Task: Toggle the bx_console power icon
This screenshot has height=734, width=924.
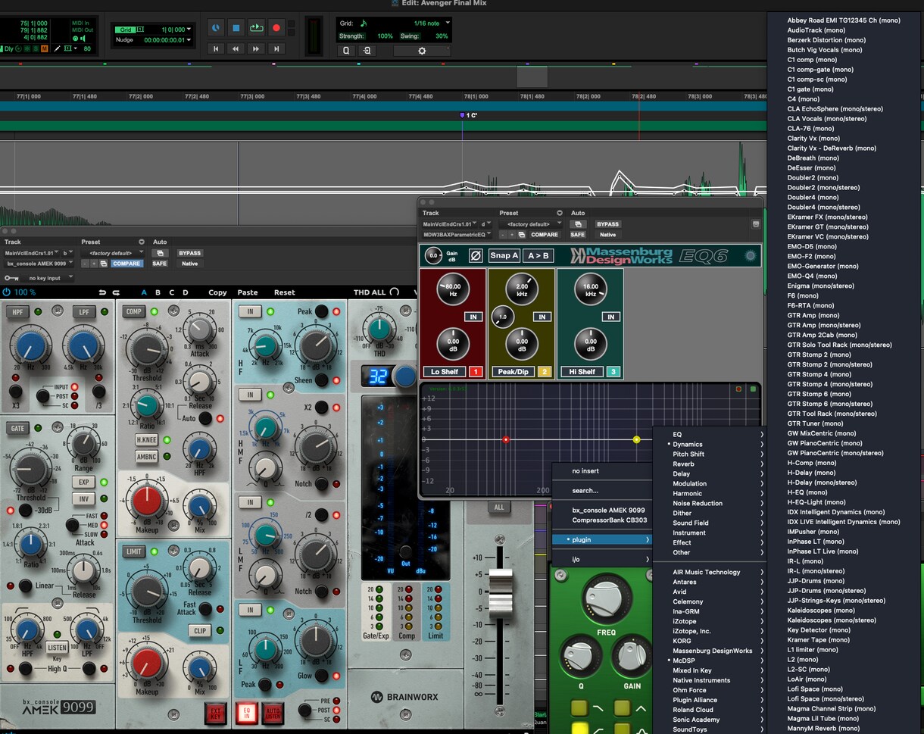Action: click(7, 292)
